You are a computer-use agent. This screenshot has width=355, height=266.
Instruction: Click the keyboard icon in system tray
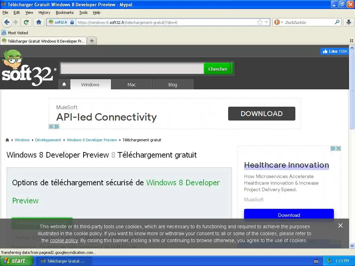click(316, 261)
